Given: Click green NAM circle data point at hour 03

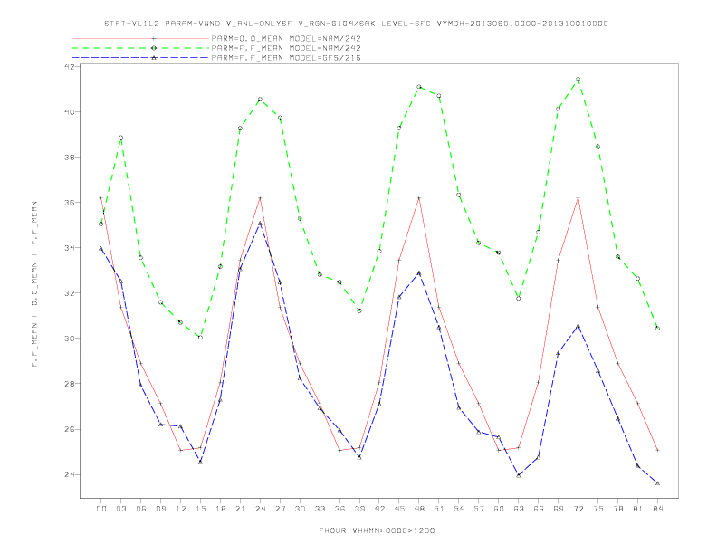Looking at the screenshot, I should coord(120,138).
